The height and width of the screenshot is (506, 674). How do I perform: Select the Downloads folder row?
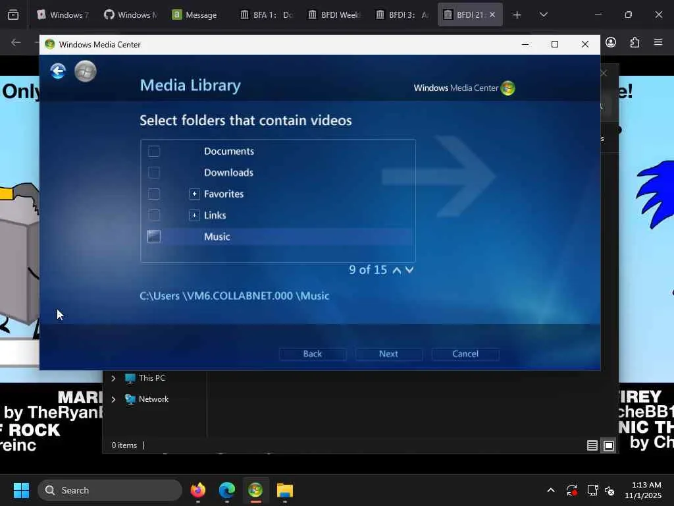tap(278, 173)
